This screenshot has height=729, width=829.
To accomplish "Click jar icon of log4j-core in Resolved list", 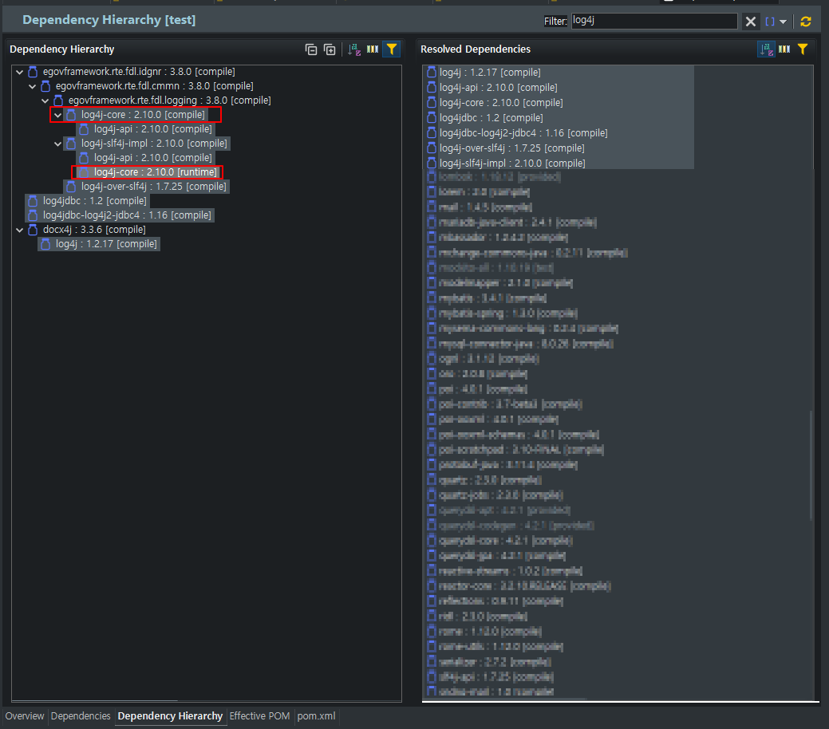I will click(432, 103).
